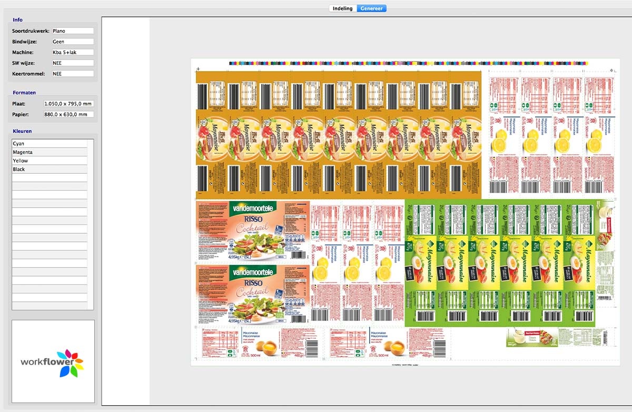Viewport: 632px width, 412px height.
Task: Choose the Yellow row in the colour list
Action: click(x=50, y=161)
